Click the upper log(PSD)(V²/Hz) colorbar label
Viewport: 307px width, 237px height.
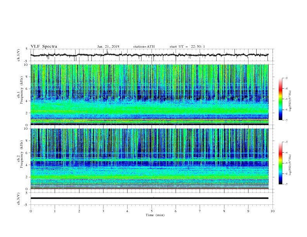tap(290, 101)
